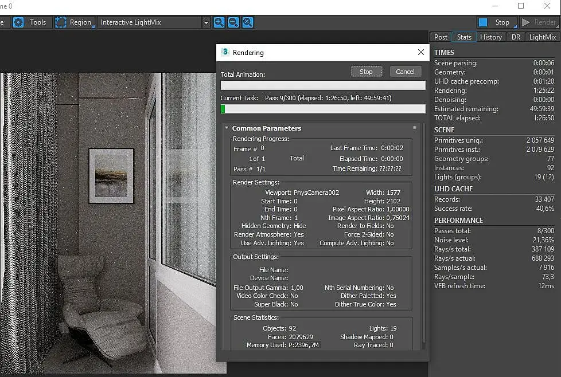The width and height of the screenshot is (561, 377).
Task: Click 'File Output Gamma: 1,00' value
Action: tap(268, 288)
